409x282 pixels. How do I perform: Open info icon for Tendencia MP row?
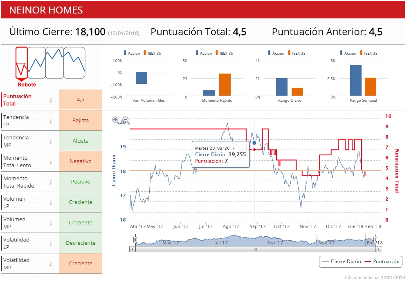click(x=51, y=141)
